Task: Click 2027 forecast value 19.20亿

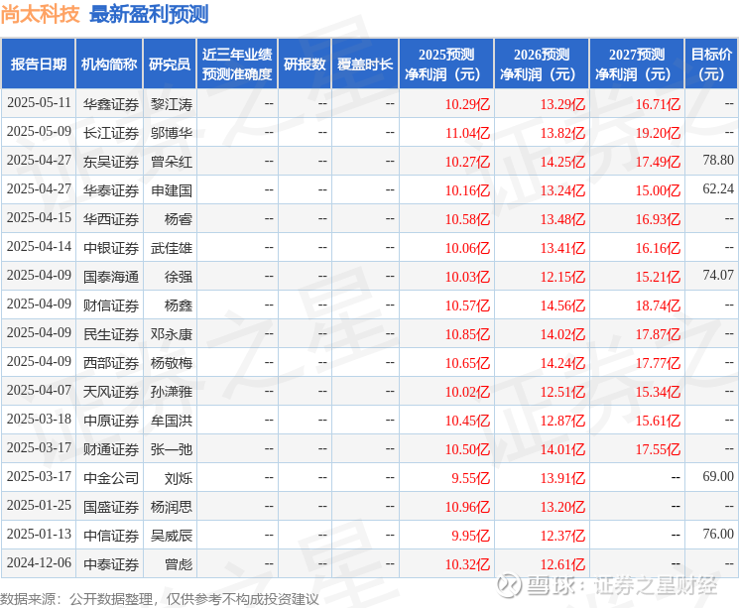Action: [658, 133]
